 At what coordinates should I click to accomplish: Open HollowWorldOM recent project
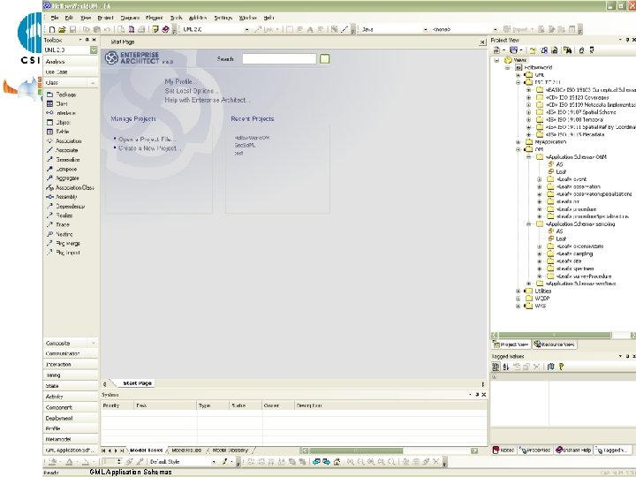252,138
